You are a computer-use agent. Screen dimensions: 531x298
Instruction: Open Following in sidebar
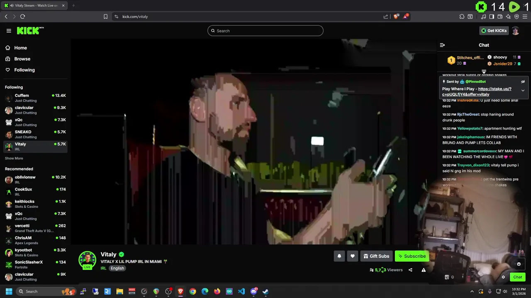click(x=24, y=70)
